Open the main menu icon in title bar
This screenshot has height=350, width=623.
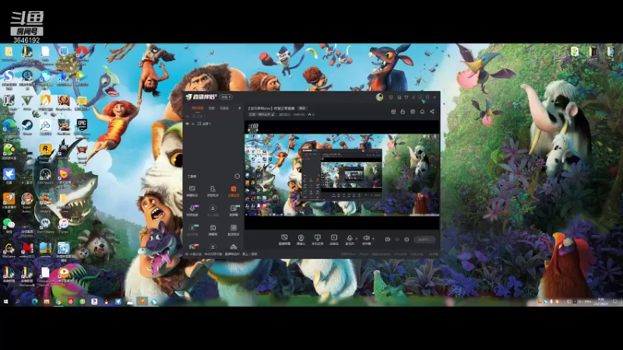point(414,97)
